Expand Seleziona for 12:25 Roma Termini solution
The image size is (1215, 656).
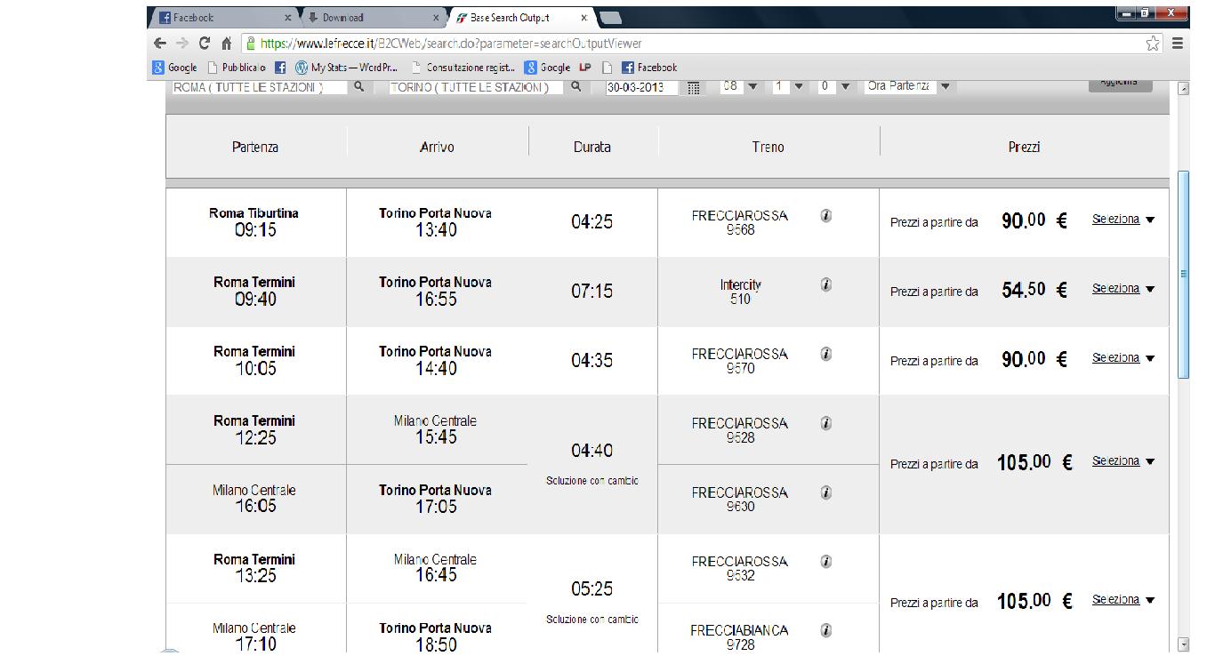point(1122,461)
